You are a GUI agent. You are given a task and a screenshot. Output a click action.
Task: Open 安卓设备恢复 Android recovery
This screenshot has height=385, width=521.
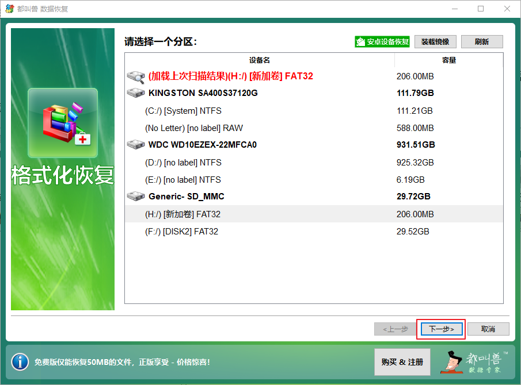tap(382, 42)
